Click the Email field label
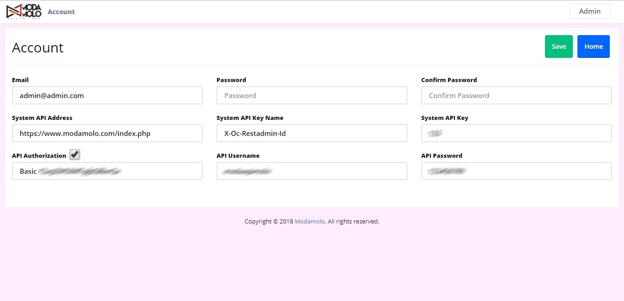Viewport: 624px width, 301px height. click(20, 80)
